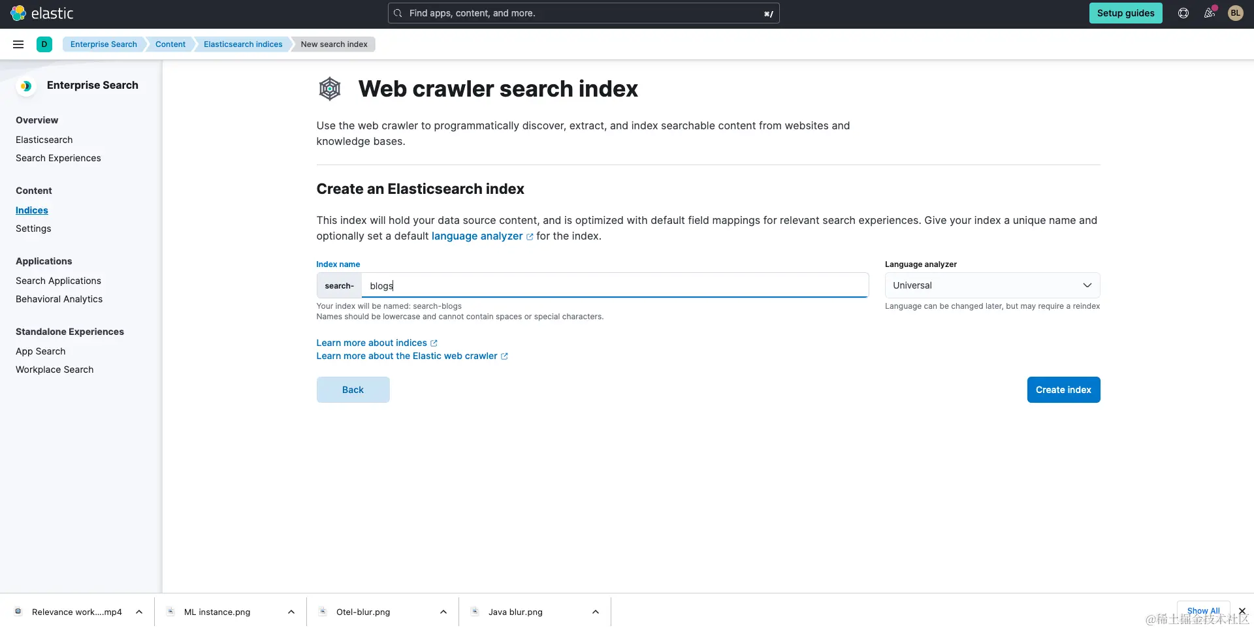Open the hamburger navigation menu

[x=18, y=44]
